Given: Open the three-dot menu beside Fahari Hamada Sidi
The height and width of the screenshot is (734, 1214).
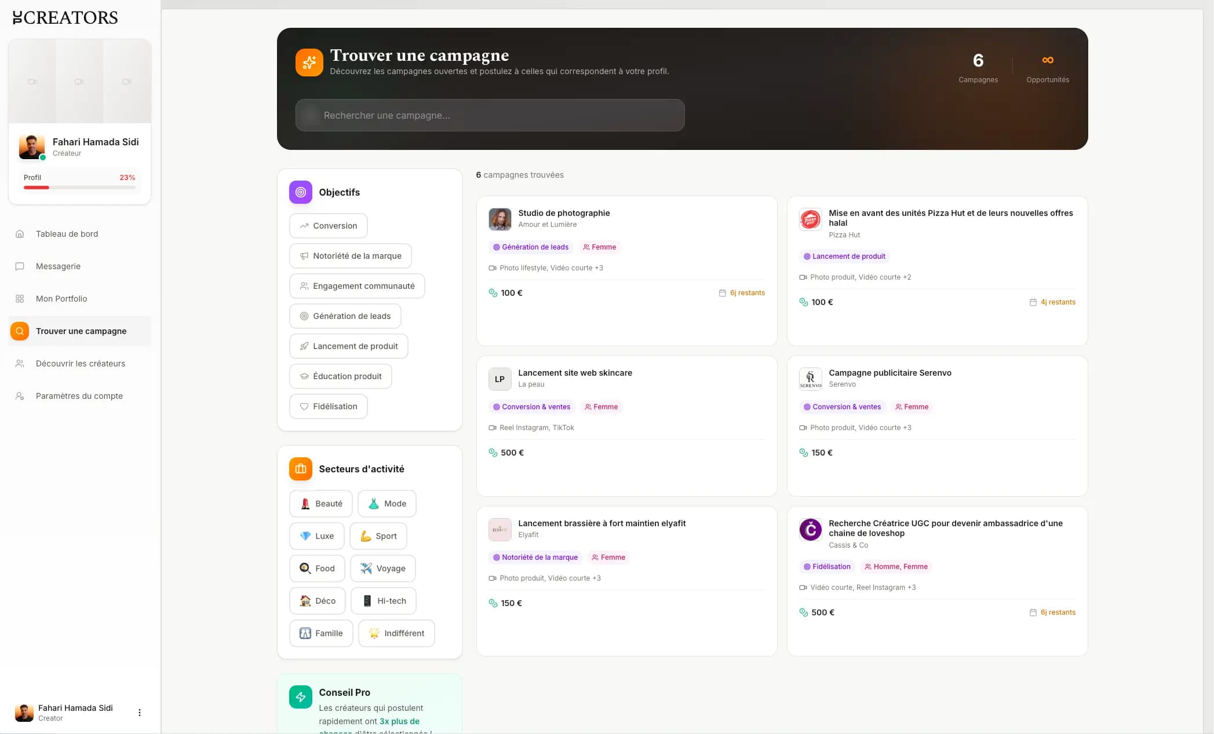Looking at the screenshot, I should (x=139, y=713).
